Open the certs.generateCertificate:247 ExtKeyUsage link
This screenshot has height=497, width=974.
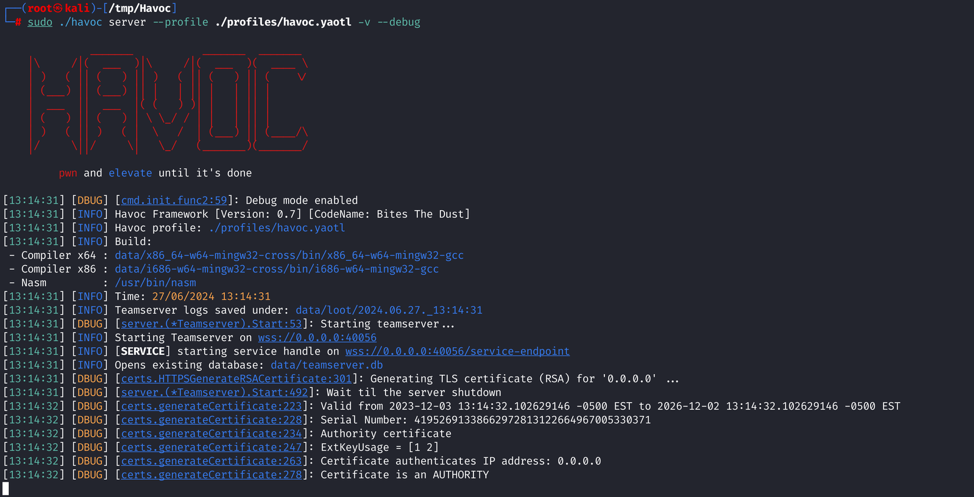coord(211,447)
